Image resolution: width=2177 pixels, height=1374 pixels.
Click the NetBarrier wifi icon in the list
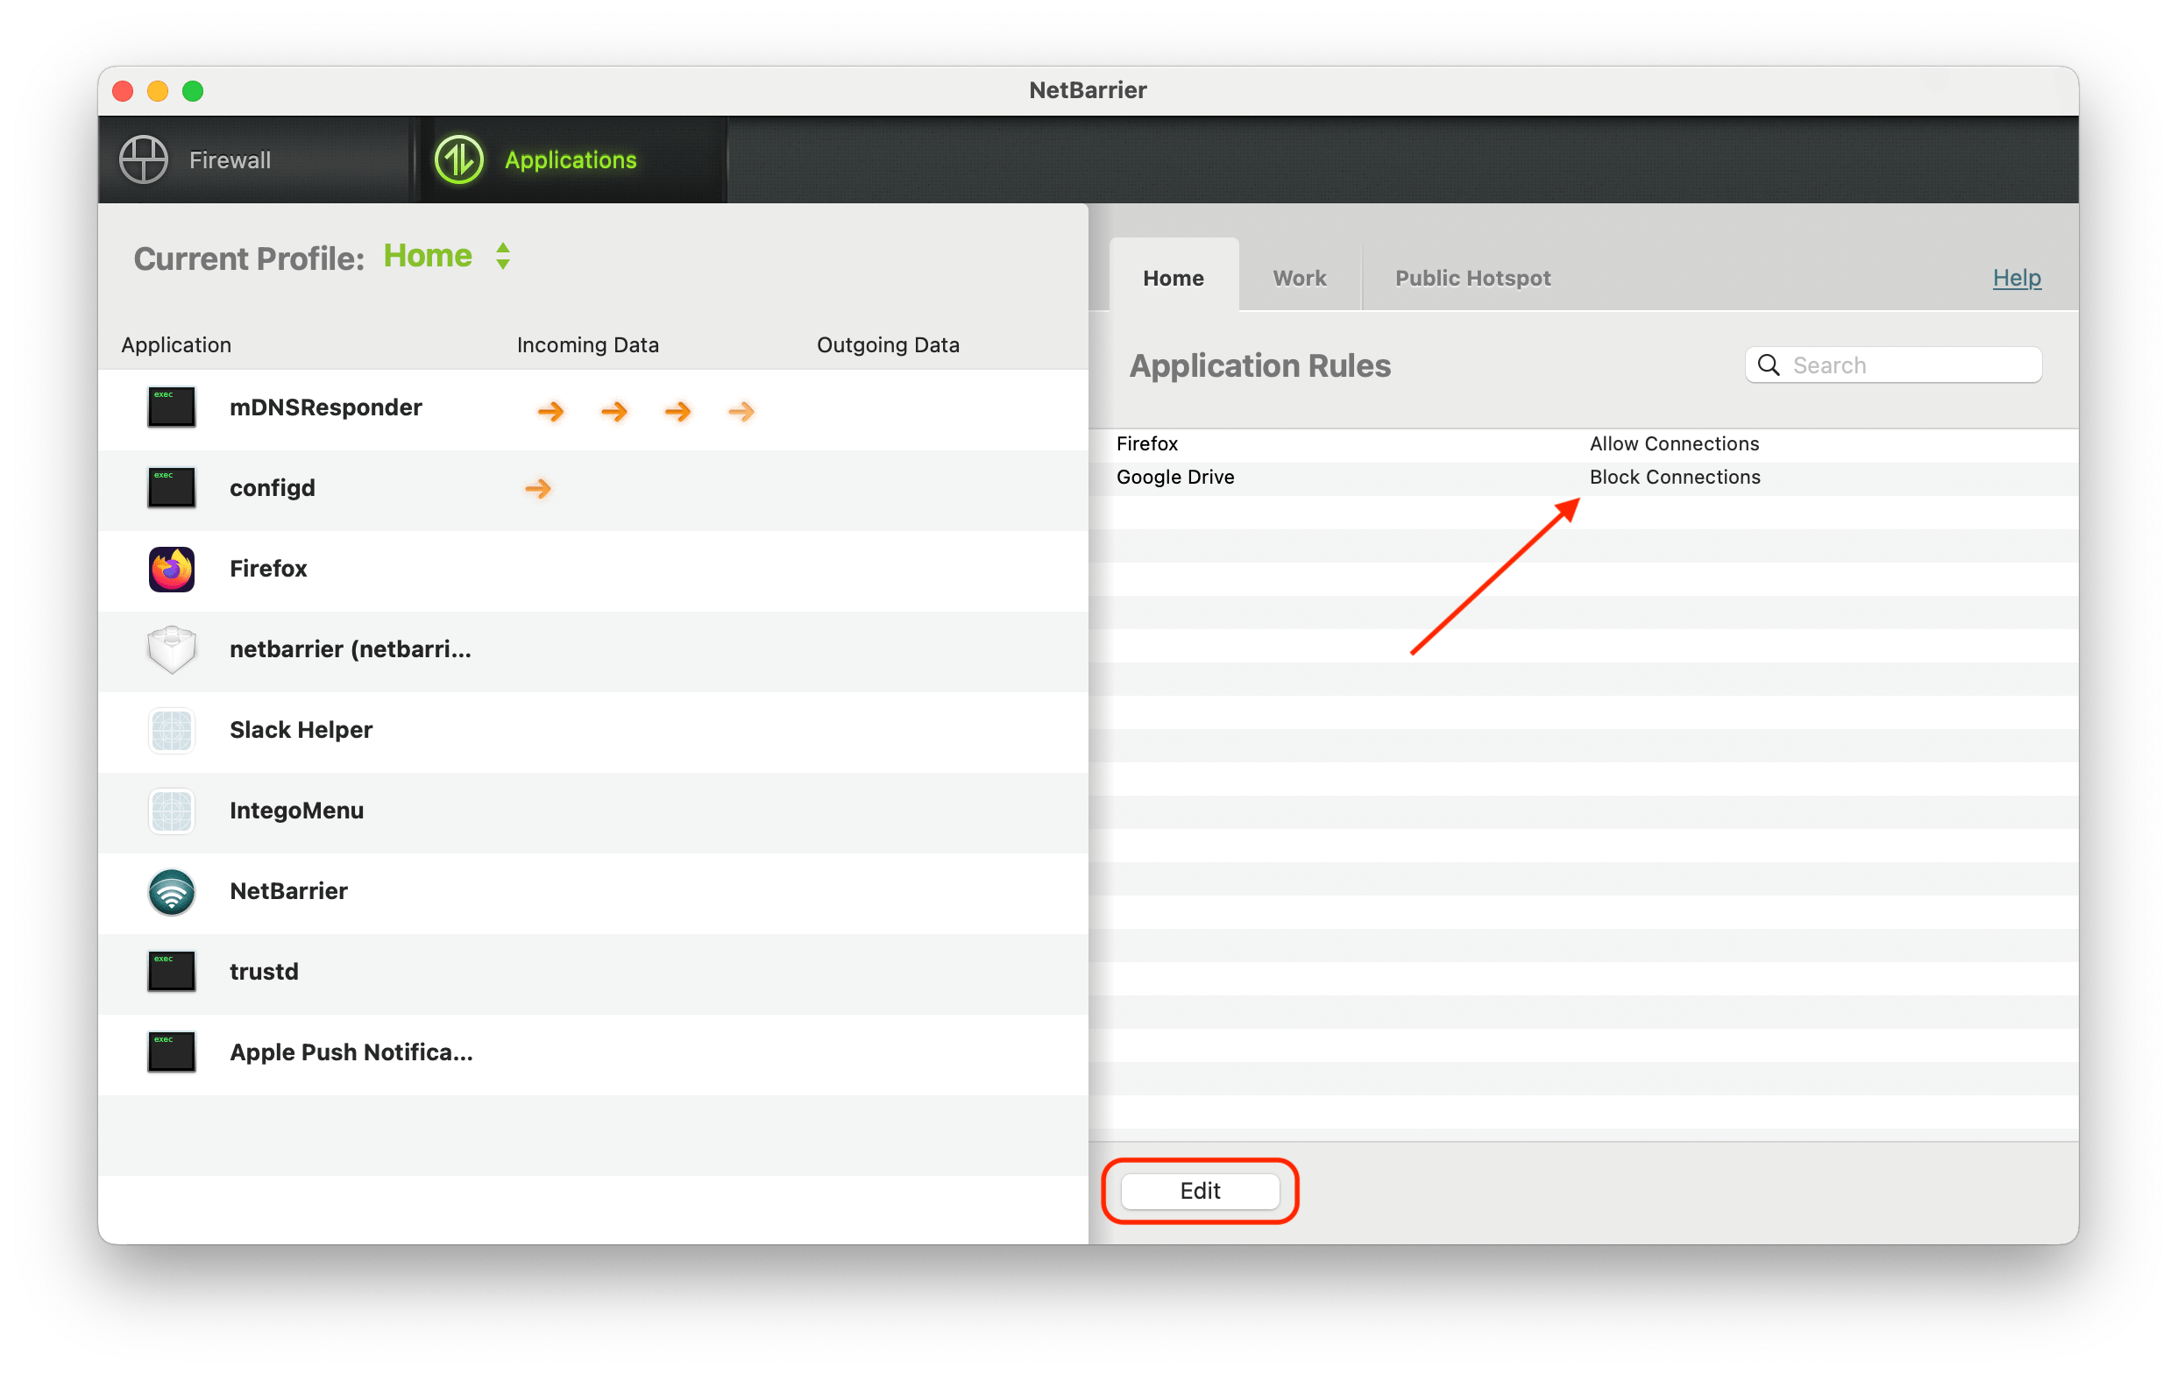pos(171,891)
